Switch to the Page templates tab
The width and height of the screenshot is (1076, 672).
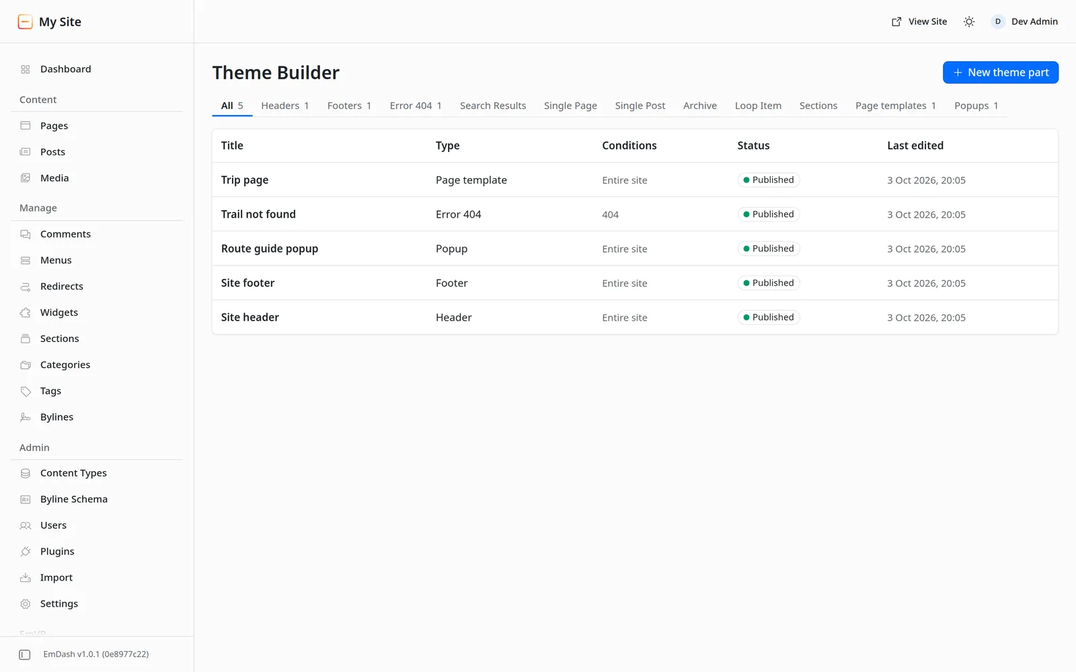896,106
